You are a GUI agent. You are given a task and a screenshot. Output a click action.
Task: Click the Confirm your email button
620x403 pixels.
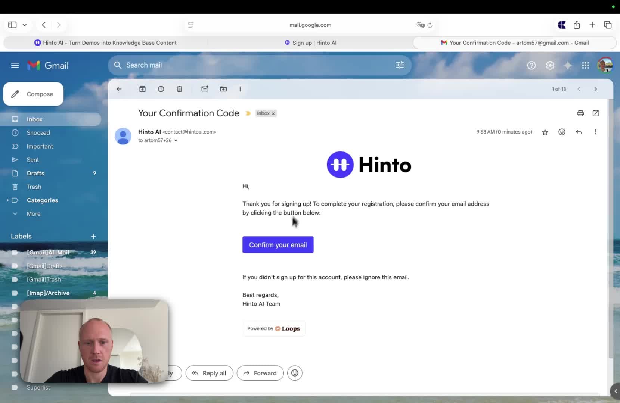(x=278, y=245)
